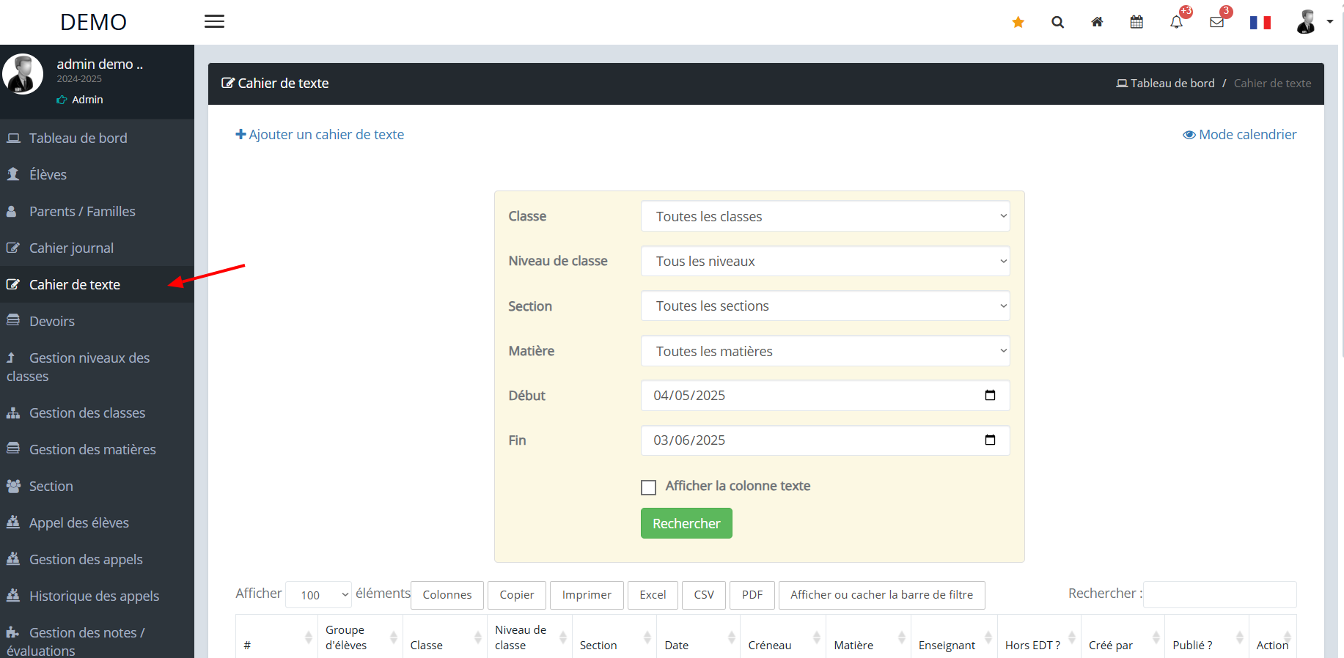
Task: Select Cahier de texte in the sidebar
Action: coord(97,284)
